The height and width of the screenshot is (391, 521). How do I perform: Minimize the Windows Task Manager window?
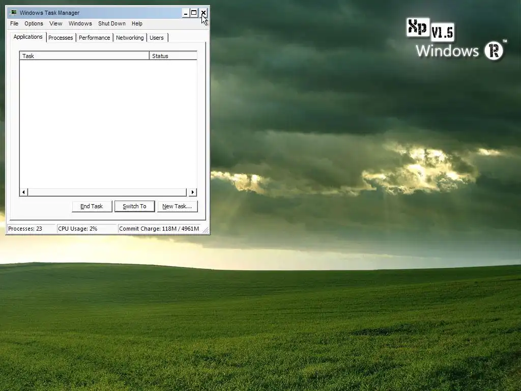tap(186, 13)
